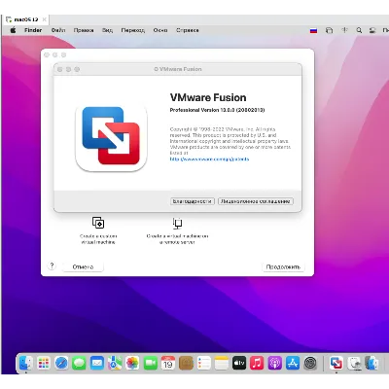Screen dimensions: 389x389
Task: Open Mail app in the Dock
Action: coord(97,363)
